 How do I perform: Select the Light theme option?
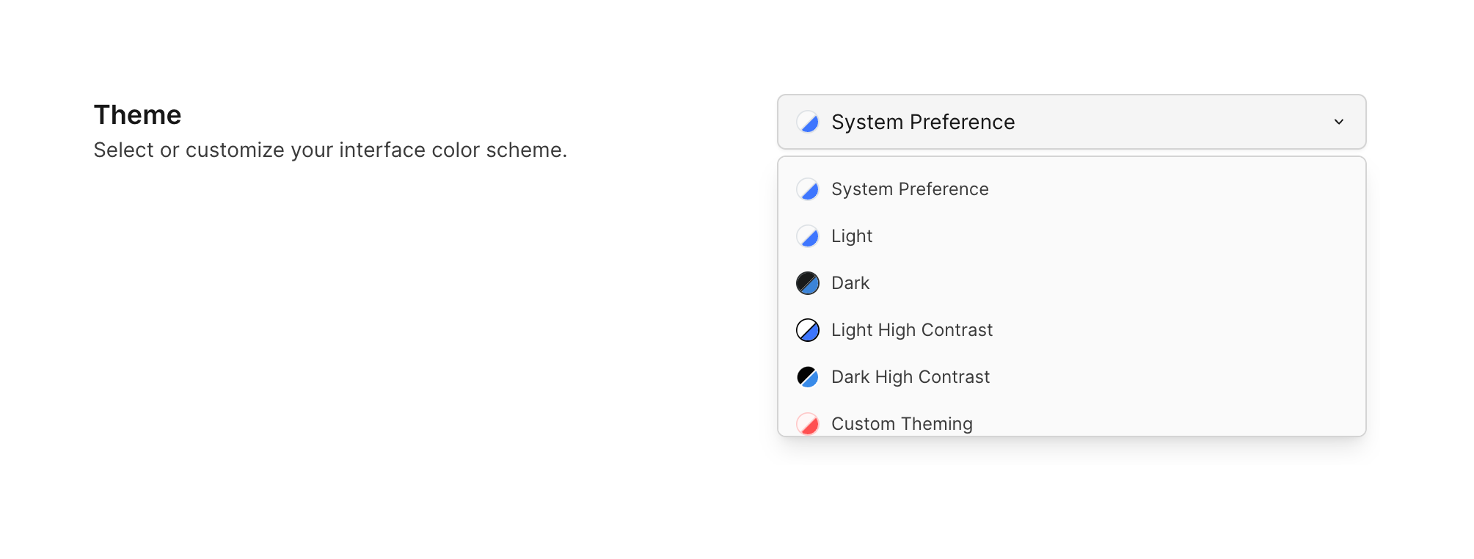pyautogui.click(x=852, y=236)
